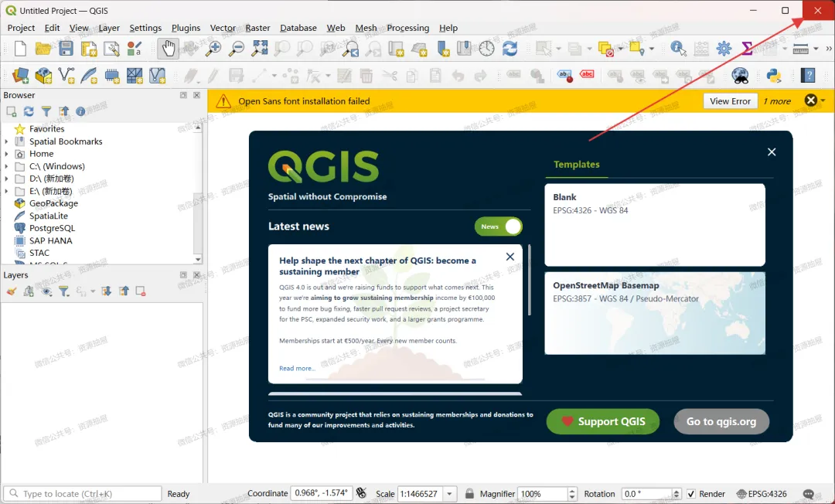Open message bar dropdown arrow
This screenshot has height=504, width=835.
[823, 100]
